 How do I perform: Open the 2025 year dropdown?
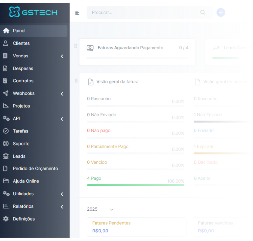point(100,209)
